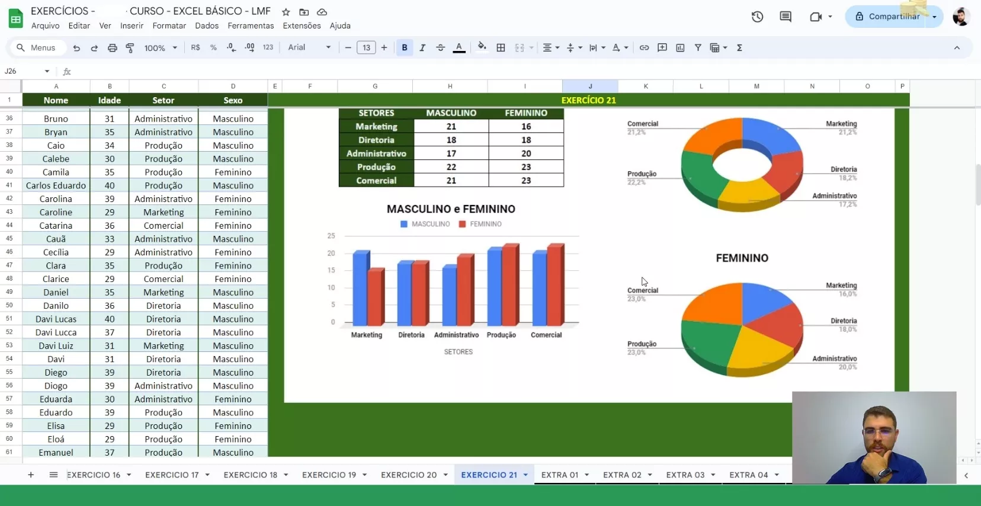Screen dimensions: 981x506
Task: Open the Dados menu
Action: 207,25
